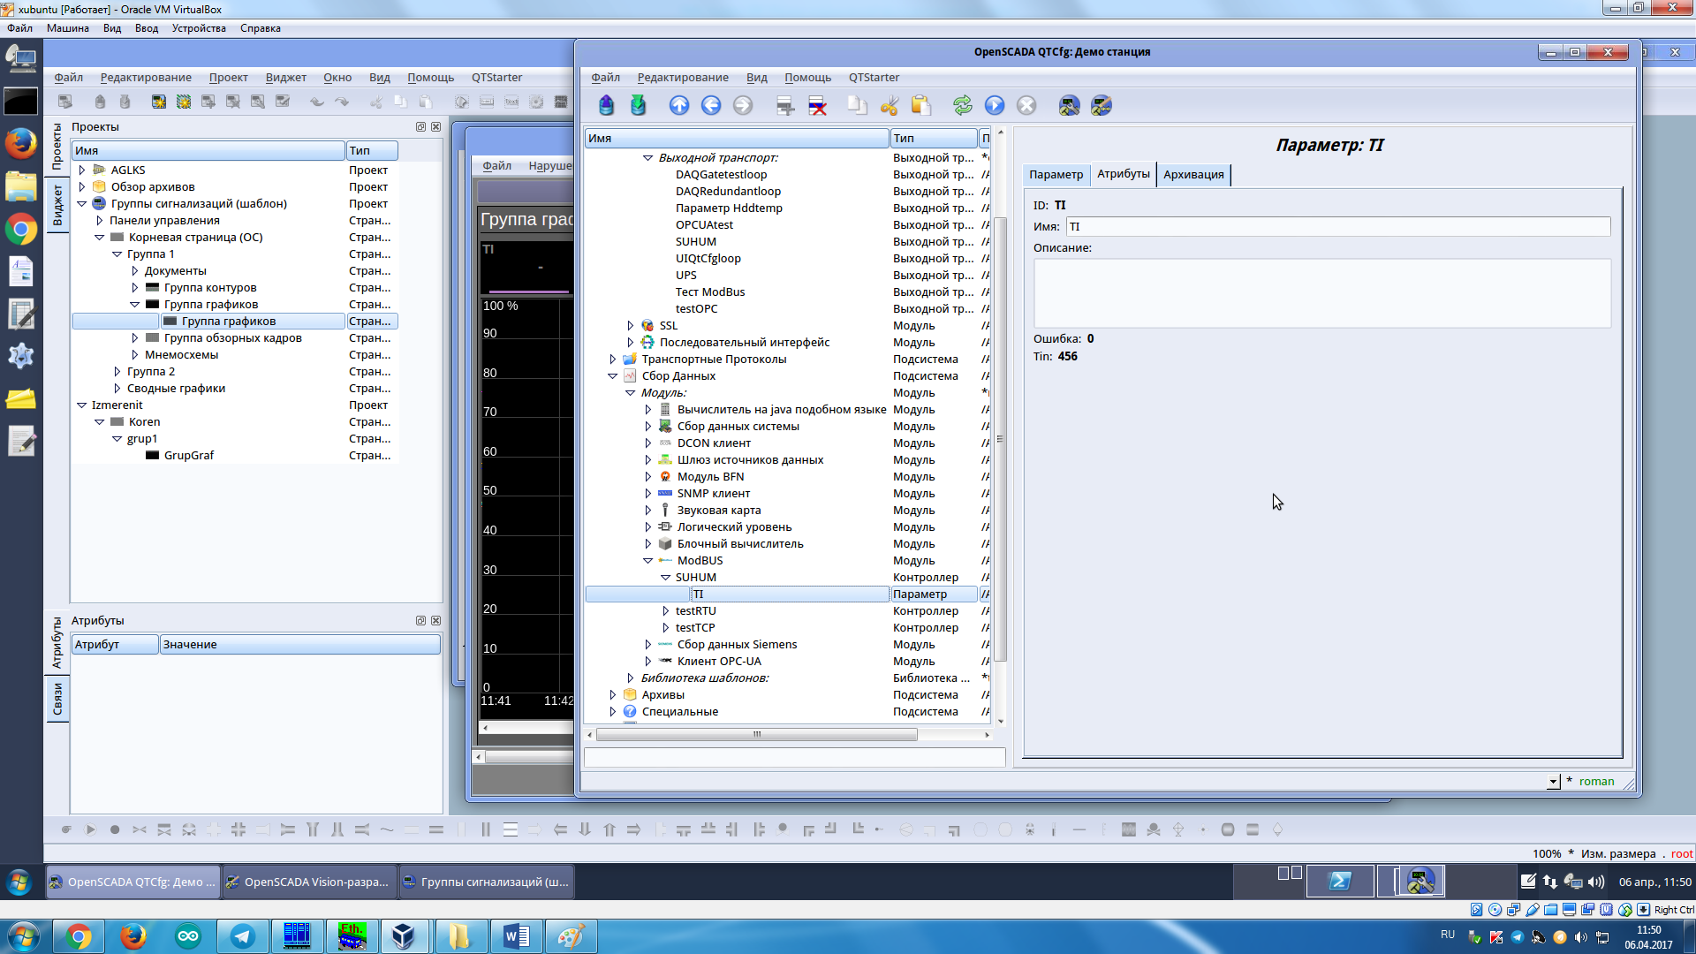Collapse the ModBUS module tree node
Image resolution: width=1696 pixels, height=954 pixels.
tap(647, 561)
